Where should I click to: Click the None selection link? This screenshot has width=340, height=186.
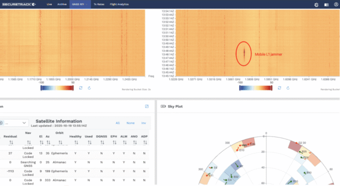pyautogui.click(x=130, y=123)
